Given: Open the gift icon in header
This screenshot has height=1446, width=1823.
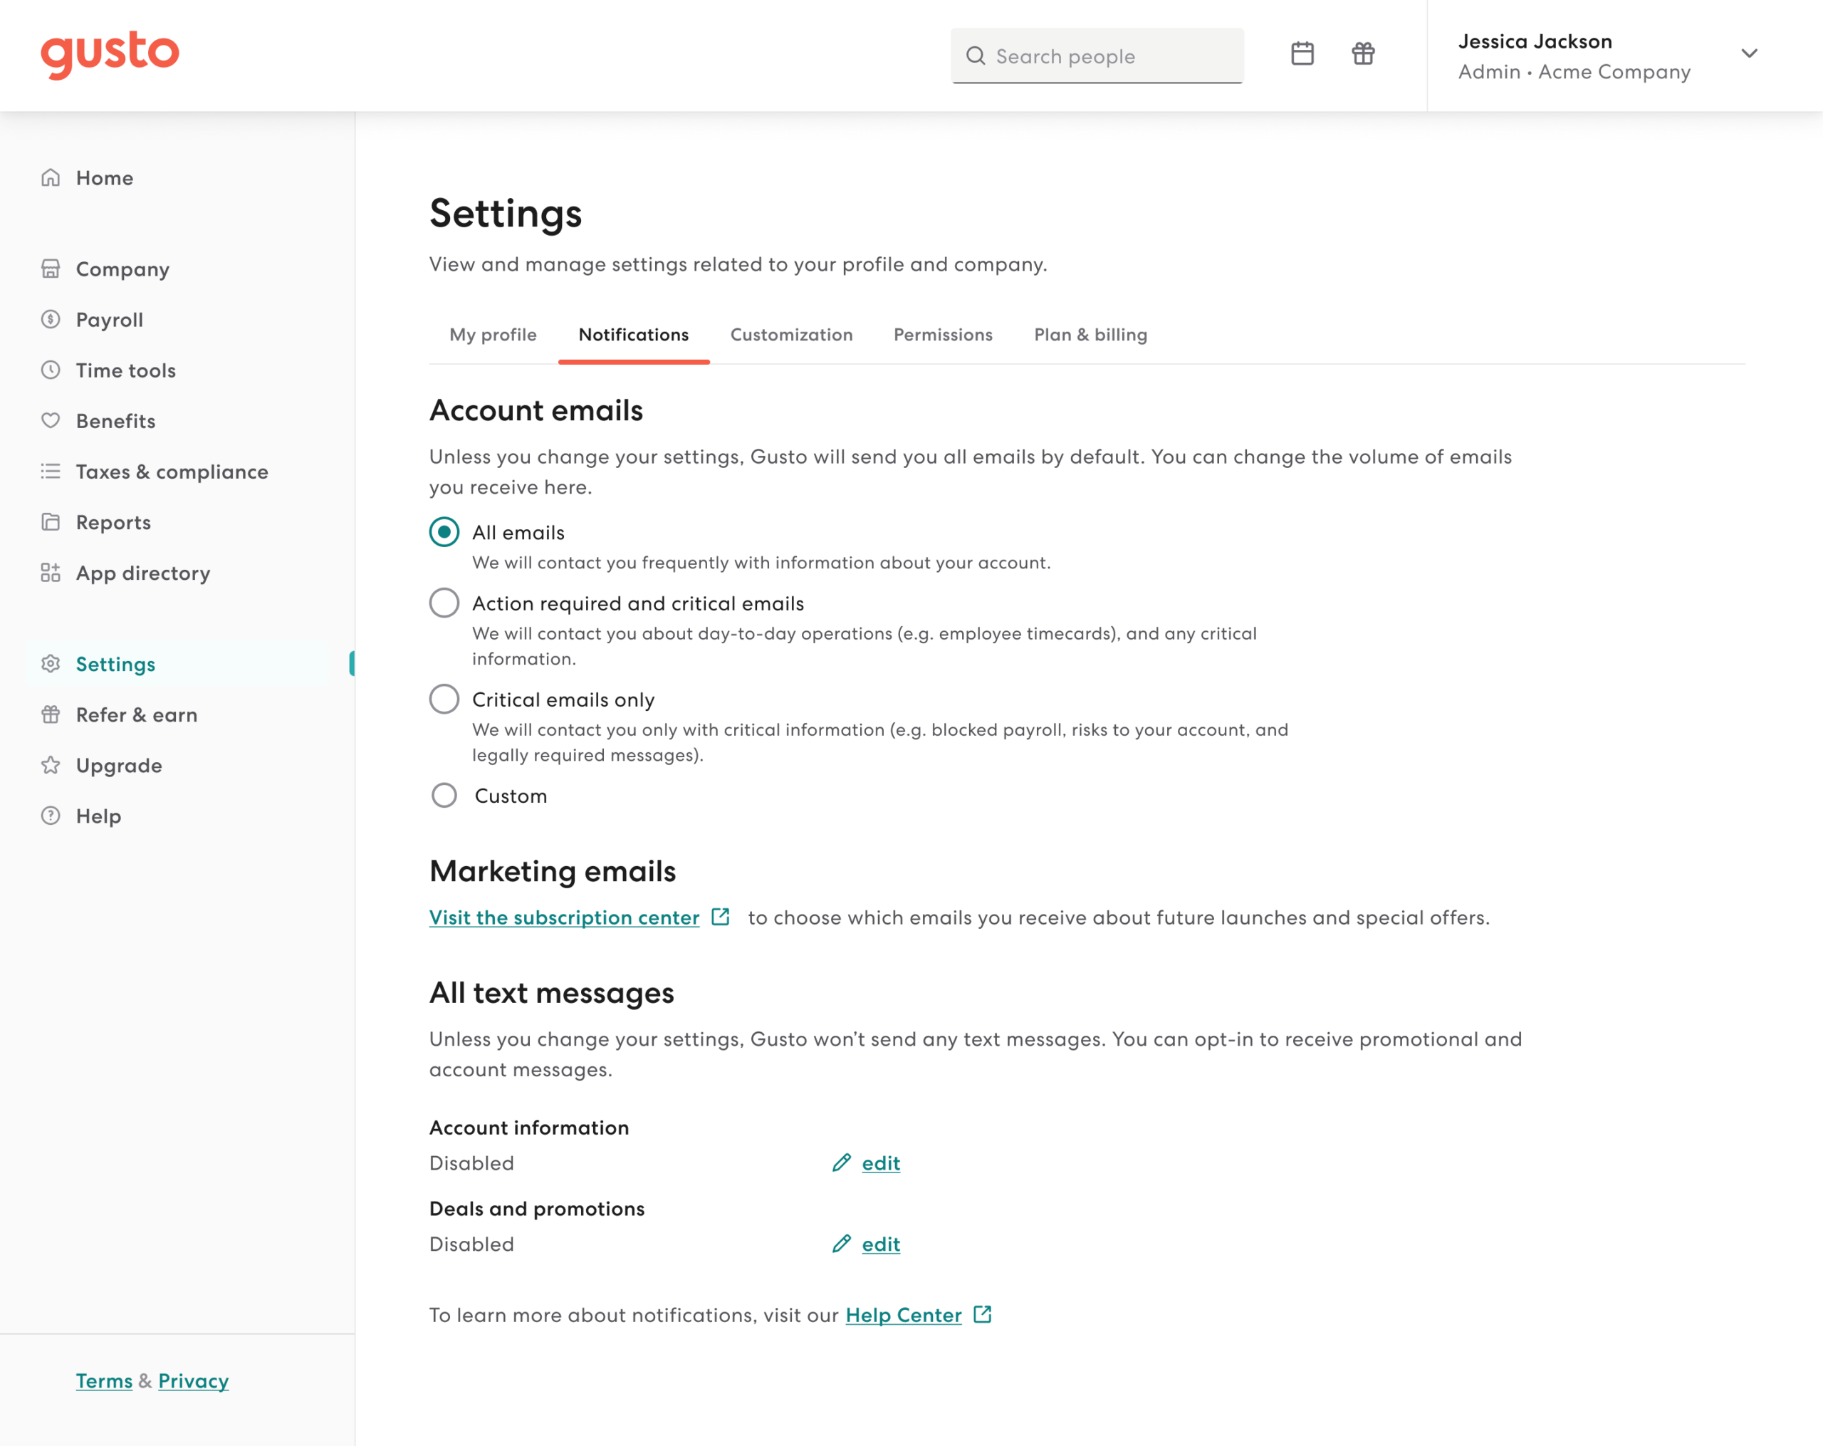Looking at the screenshot, I should point(1363,54).
